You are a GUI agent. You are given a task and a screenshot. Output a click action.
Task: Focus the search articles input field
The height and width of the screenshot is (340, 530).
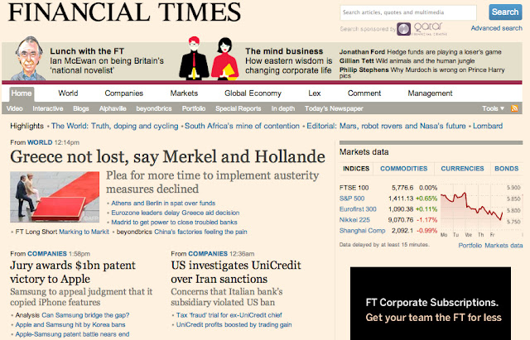coord(408,12)
